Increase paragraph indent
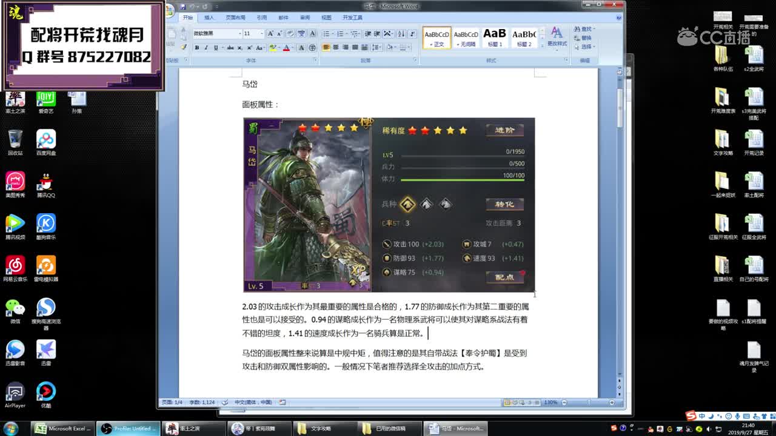The height and width of the screenshot is (436, 776). click(377, 33)
